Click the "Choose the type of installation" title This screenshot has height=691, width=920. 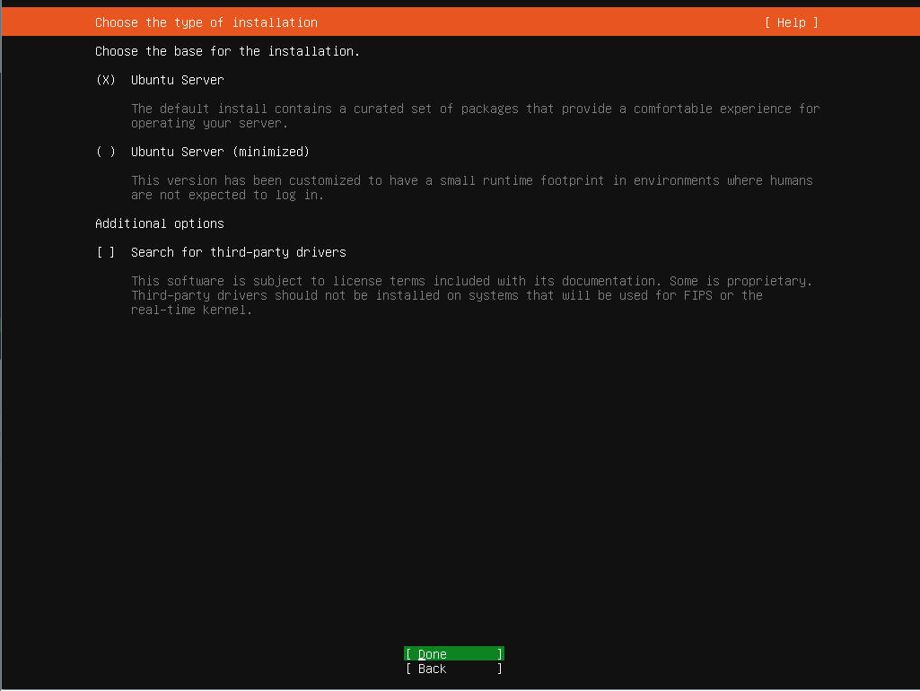pyautogui.click(x=206, y=22)
